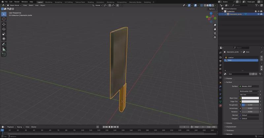Viewport: 264px width, 138px height.
Task: Click the End frame field
Action: tap(212, 127)
